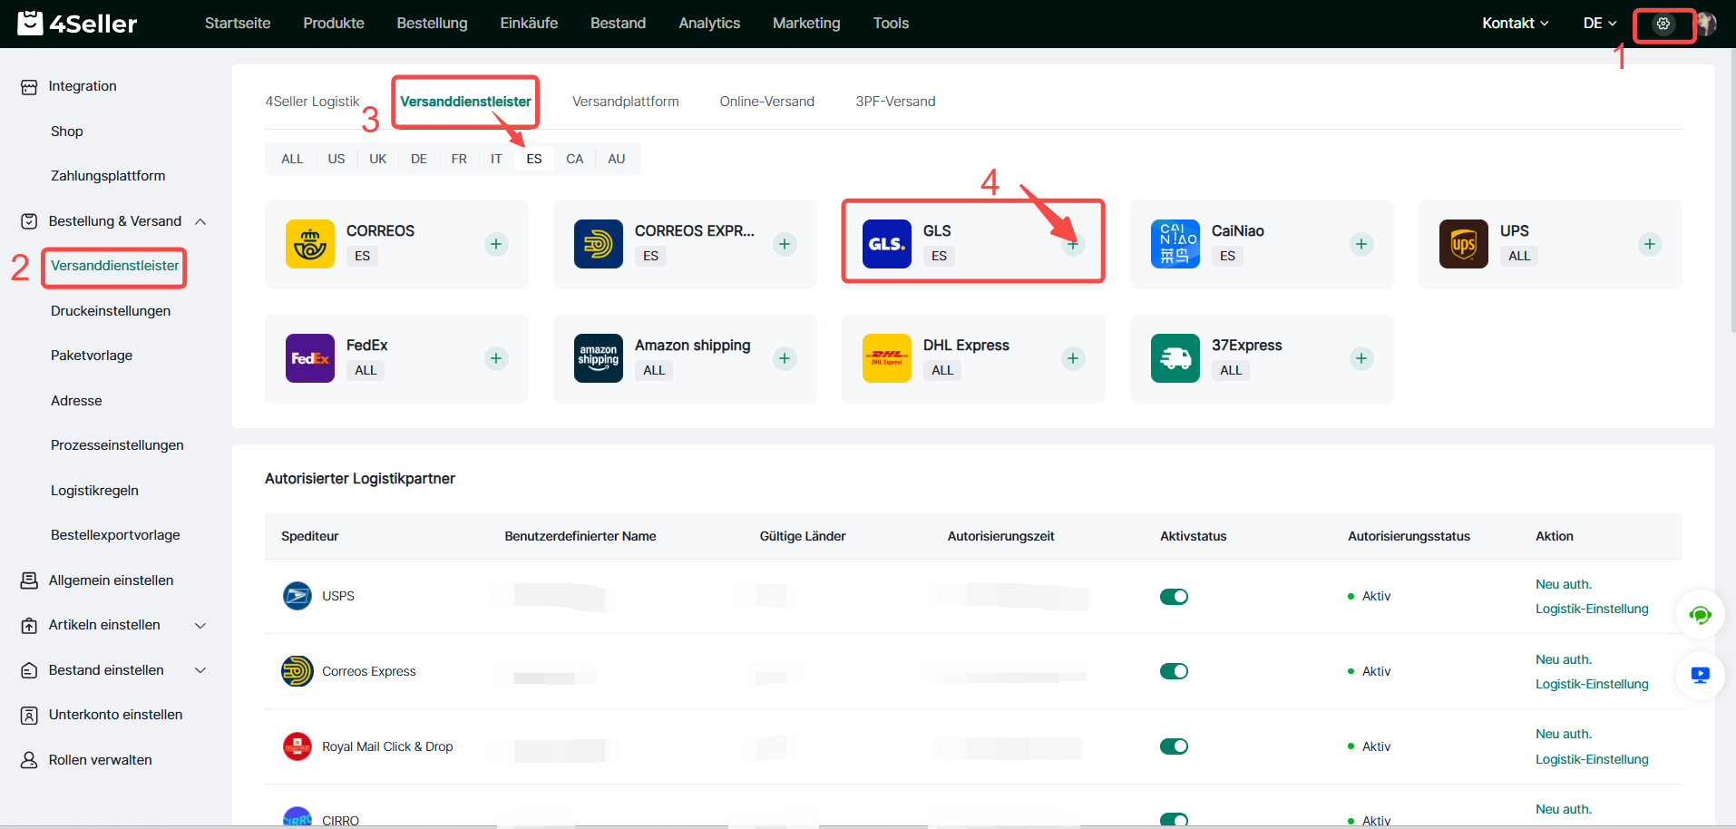Click Neu auth. for Correos Express
The height and width of the screenshot is (829, 1736).
tap(1563, 659)
